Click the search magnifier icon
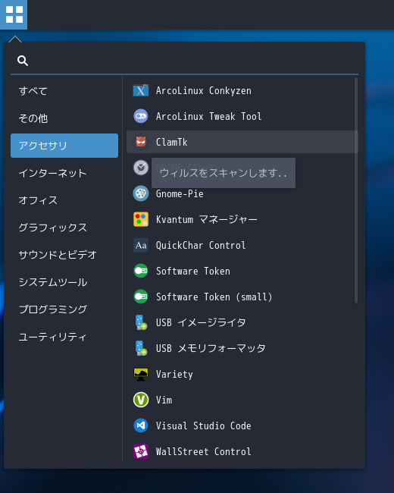The image size is (394, 493). [23, 61]
